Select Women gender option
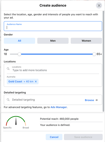Screen dimensions: 105x142 pyautogui.click(x=86, y=41)
